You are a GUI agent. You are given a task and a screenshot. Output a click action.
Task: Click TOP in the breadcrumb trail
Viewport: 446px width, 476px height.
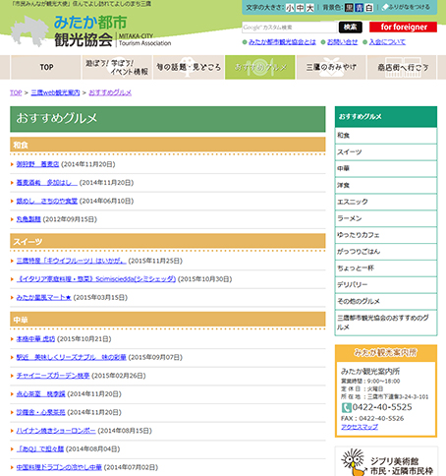click(x=16, y=92)
